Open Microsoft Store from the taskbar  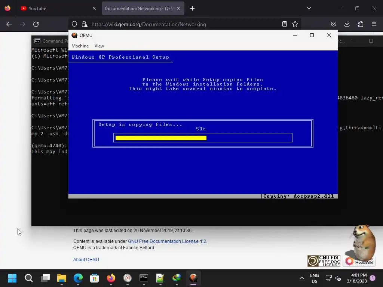[95, 278]
